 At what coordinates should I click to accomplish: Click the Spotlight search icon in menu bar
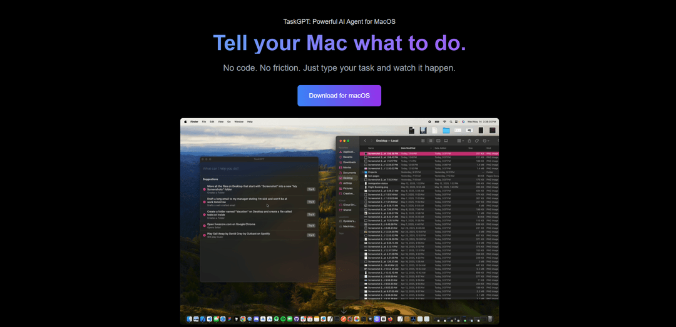pos(451,122)
